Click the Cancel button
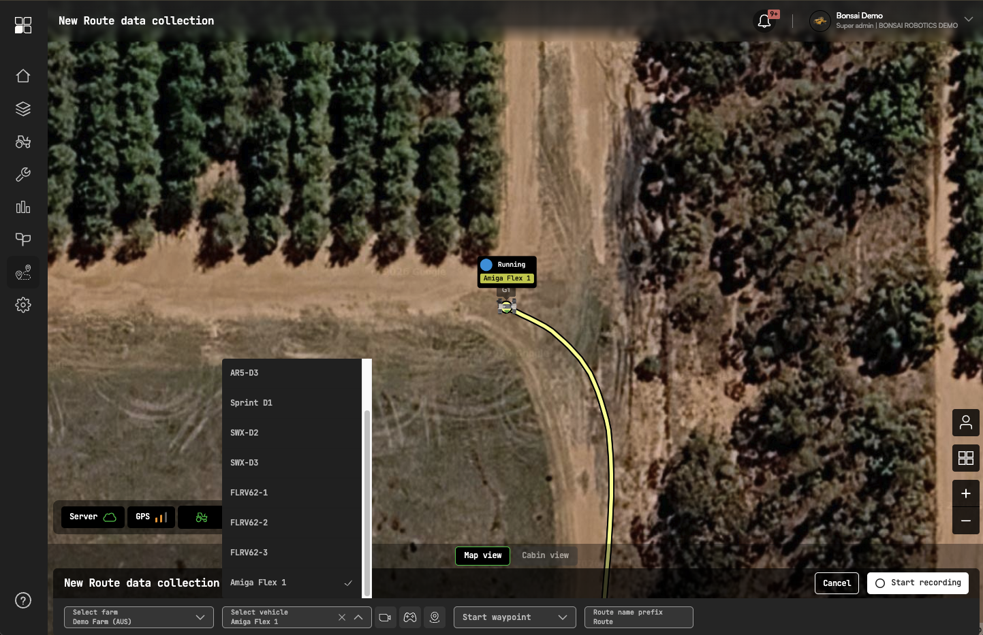 837,583
